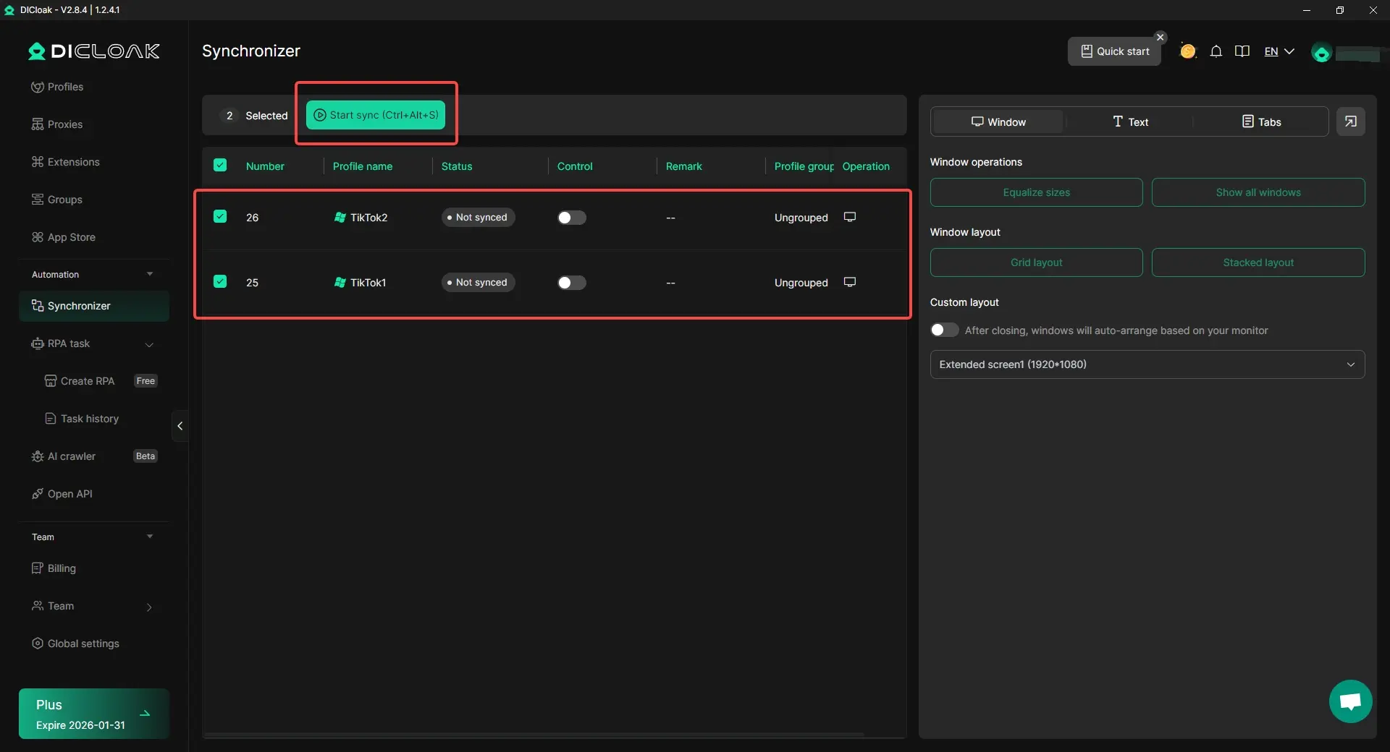Click the notification bell icon
This screenshot has height=752, width=1390.
[1216, 51]
